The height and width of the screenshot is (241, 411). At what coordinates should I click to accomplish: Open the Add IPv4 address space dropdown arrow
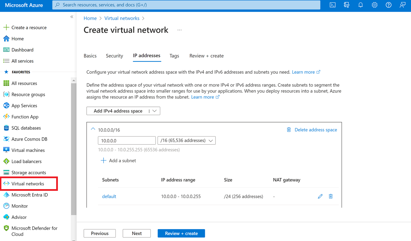click(155, 111)
